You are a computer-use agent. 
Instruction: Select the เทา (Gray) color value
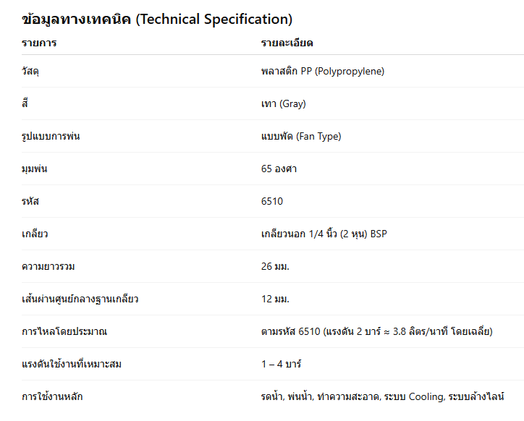(284, 103)
